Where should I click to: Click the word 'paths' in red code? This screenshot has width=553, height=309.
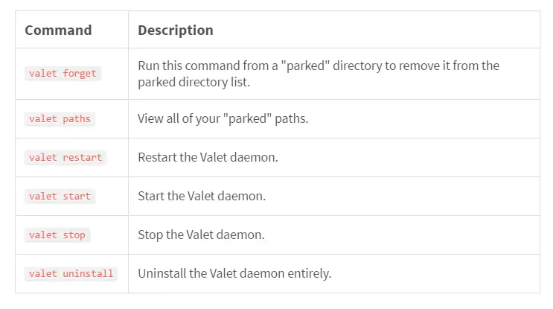tap(77, 119)
